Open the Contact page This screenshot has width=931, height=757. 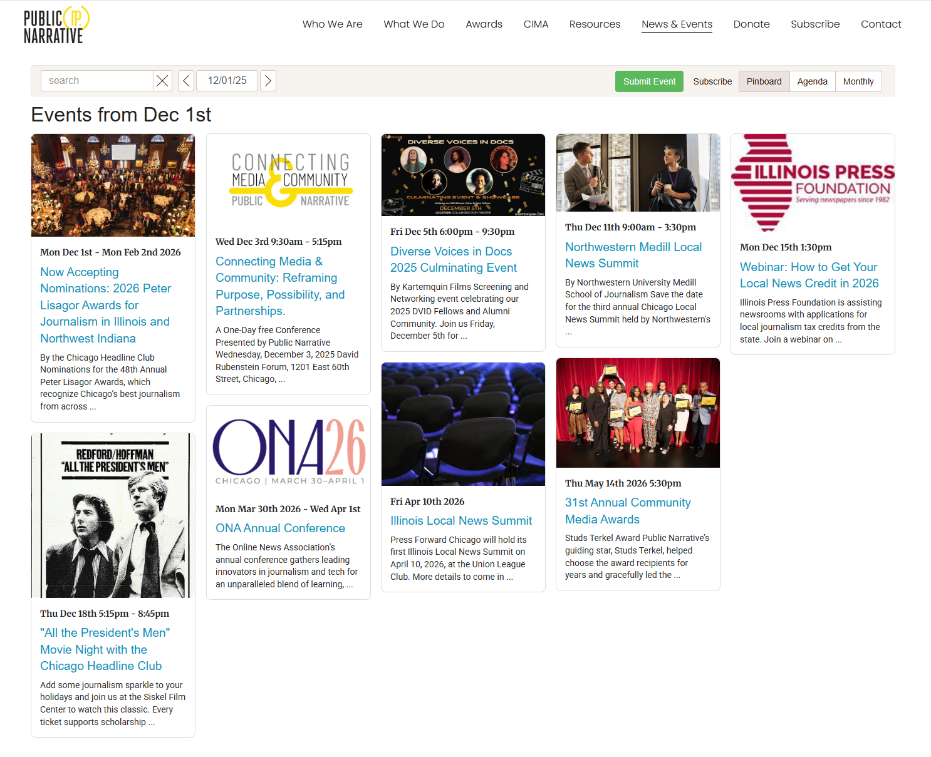tap(881, 24)
